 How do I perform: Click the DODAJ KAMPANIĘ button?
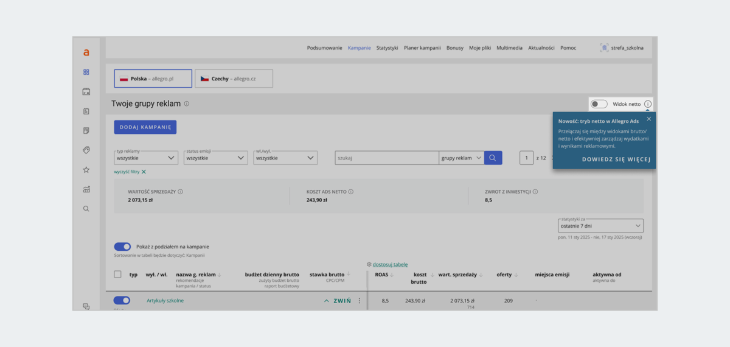pyautogui.click(x=145, y=127)
